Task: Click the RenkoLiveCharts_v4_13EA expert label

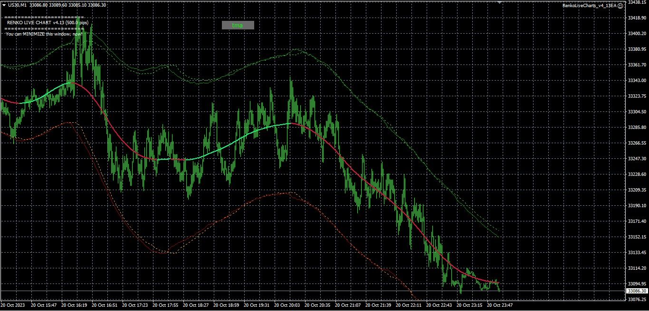Action: coord(589,5)
